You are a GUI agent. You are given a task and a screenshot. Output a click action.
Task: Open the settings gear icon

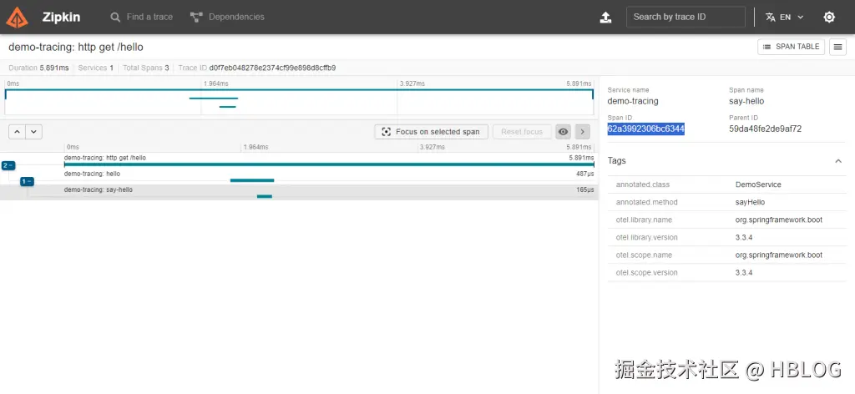(x=828, y=17)
